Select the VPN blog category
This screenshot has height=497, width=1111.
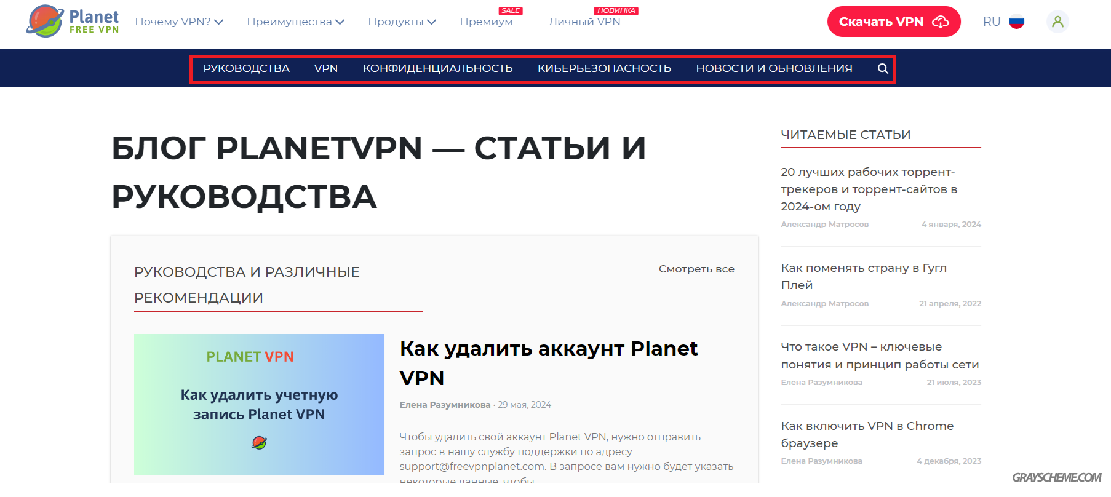click(326, 68)
